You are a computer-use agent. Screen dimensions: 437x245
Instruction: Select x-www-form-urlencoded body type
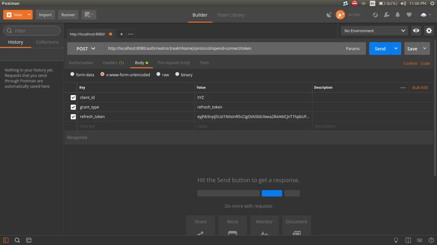pos(102,74)
